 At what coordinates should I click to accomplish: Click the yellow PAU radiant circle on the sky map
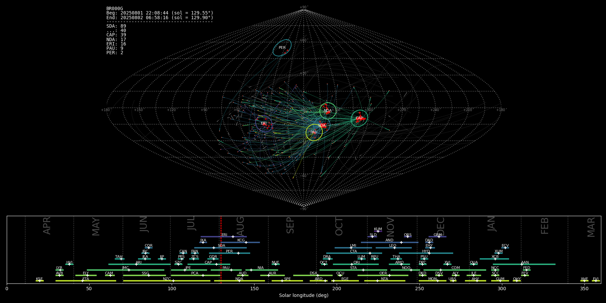tap(314, 132)
